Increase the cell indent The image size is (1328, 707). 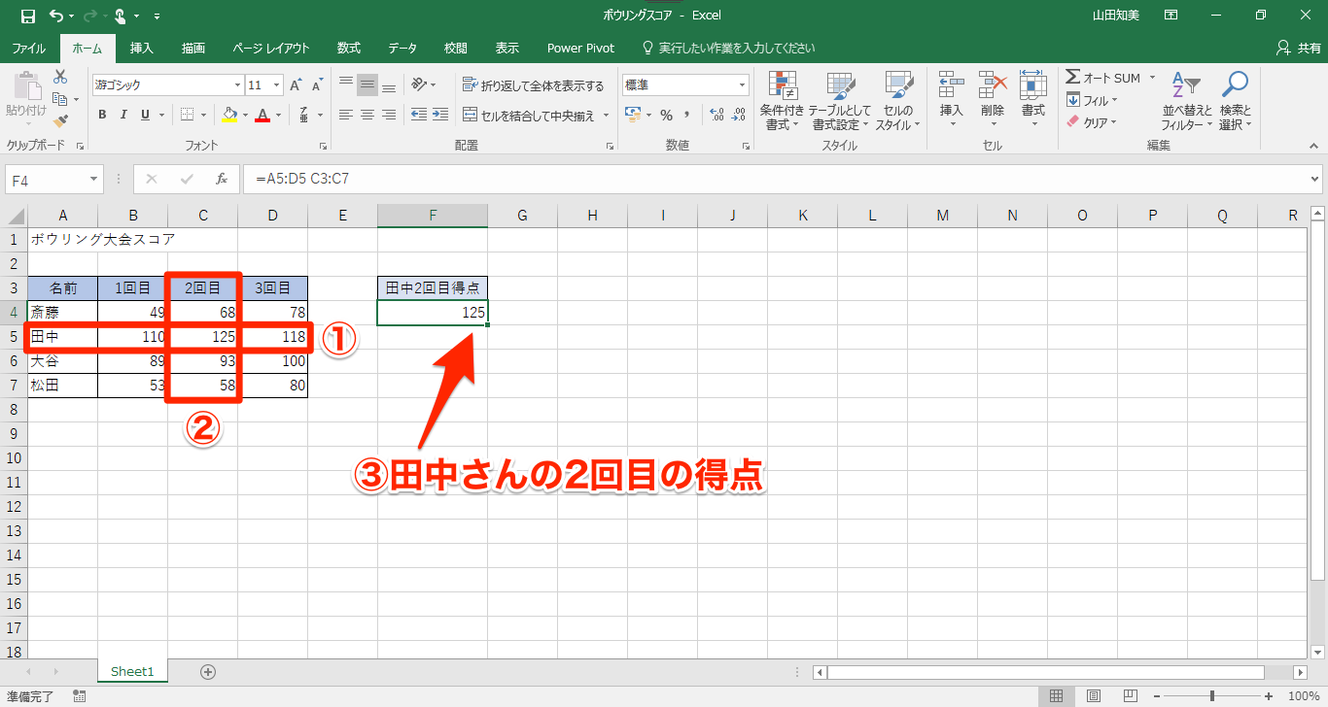[x=441, y=115]
